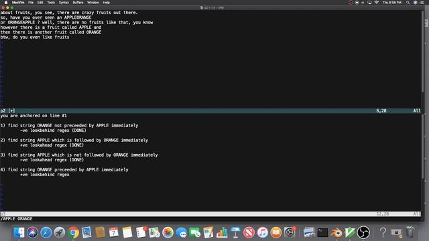Launch Siri from the dock
This screenshot has width=429, height=241.
coord(32,232)
